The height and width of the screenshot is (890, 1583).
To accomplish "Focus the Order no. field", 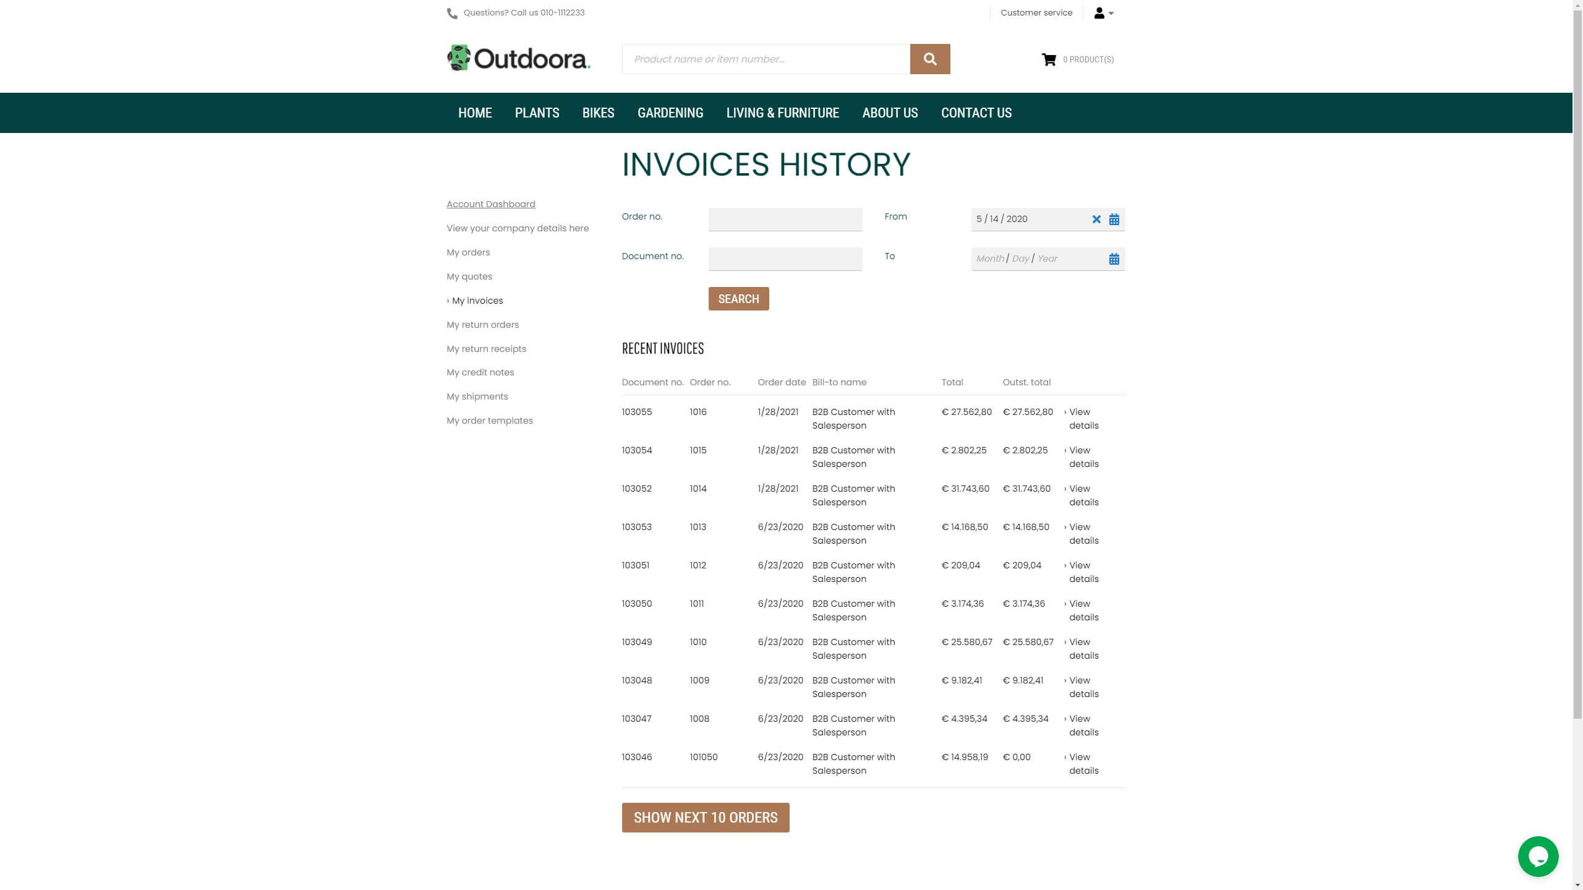I will (785, 219).
